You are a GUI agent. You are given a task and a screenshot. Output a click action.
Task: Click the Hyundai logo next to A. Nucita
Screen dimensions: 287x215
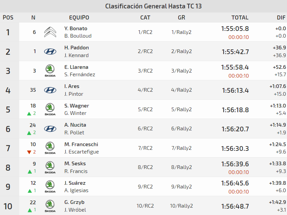pyautogui.click(x=50, y=129)
